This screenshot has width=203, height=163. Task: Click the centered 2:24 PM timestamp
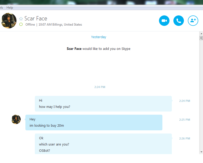[x=100, y=87]
